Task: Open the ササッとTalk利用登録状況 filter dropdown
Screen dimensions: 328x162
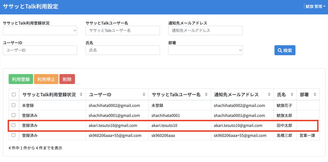Action: 40,30
